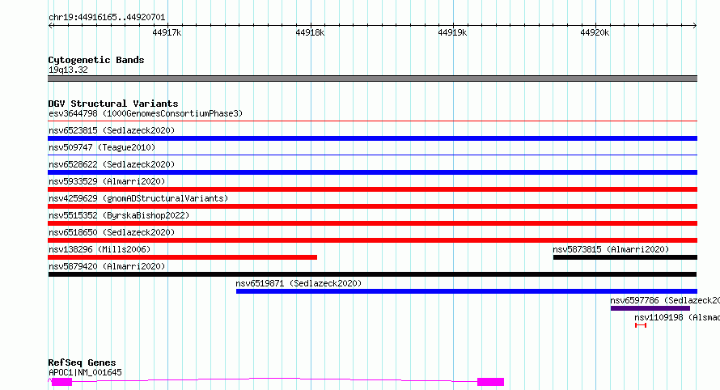The height and width of the screenshot is (390, 720).
Task: Click the chr19:44916165..44920701 coordinate label
Action: pyautogui.click(x=107, y=17)
